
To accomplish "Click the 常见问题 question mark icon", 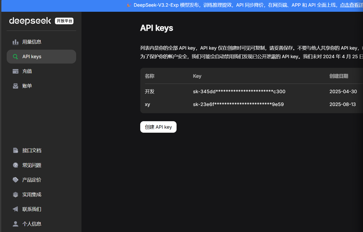I will click(x=15, y=165).
